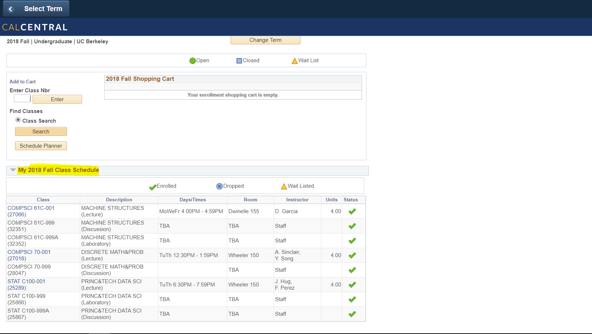Click the Select Term header button

36,9
